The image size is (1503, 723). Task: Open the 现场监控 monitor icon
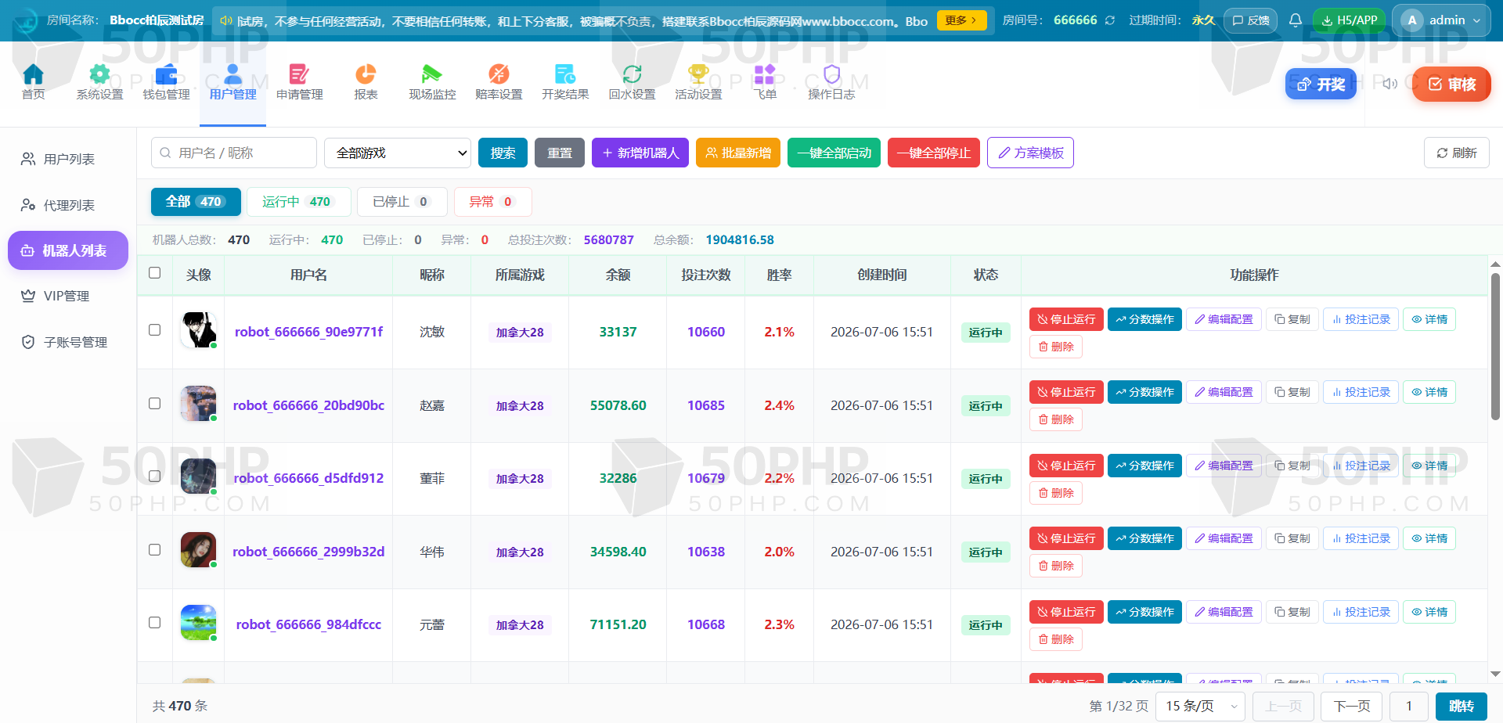coord(431,74)
